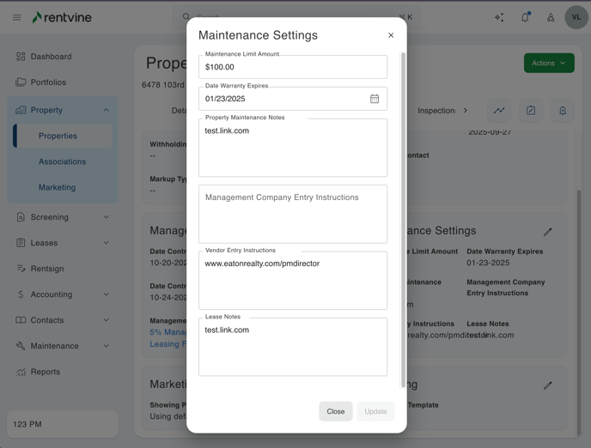This screenshot has height=448, width=591.
Task: Click the Update button
Action: tap(375, 411)
